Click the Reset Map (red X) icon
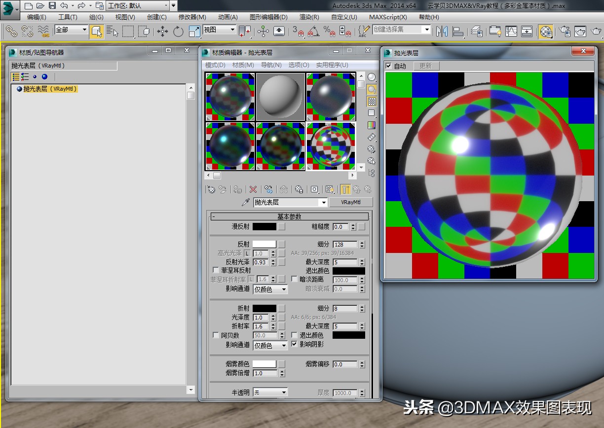The height and width of the screenshot is (428, 604). (x=253, y=189)
